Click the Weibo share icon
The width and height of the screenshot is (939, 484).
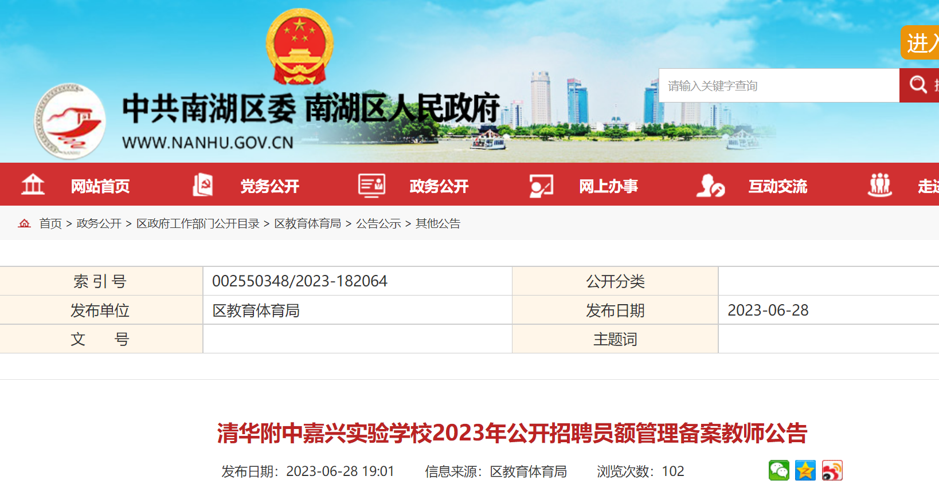(x=832, y=471)
